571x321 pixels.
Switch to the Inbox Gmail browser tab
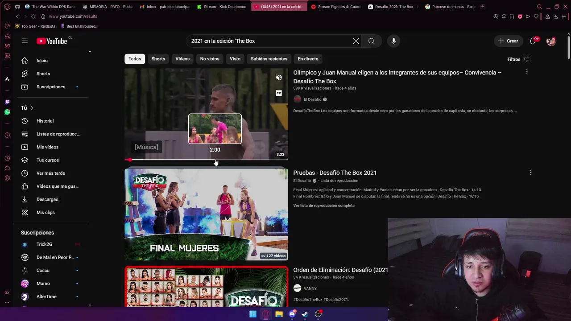pos(164,7)
